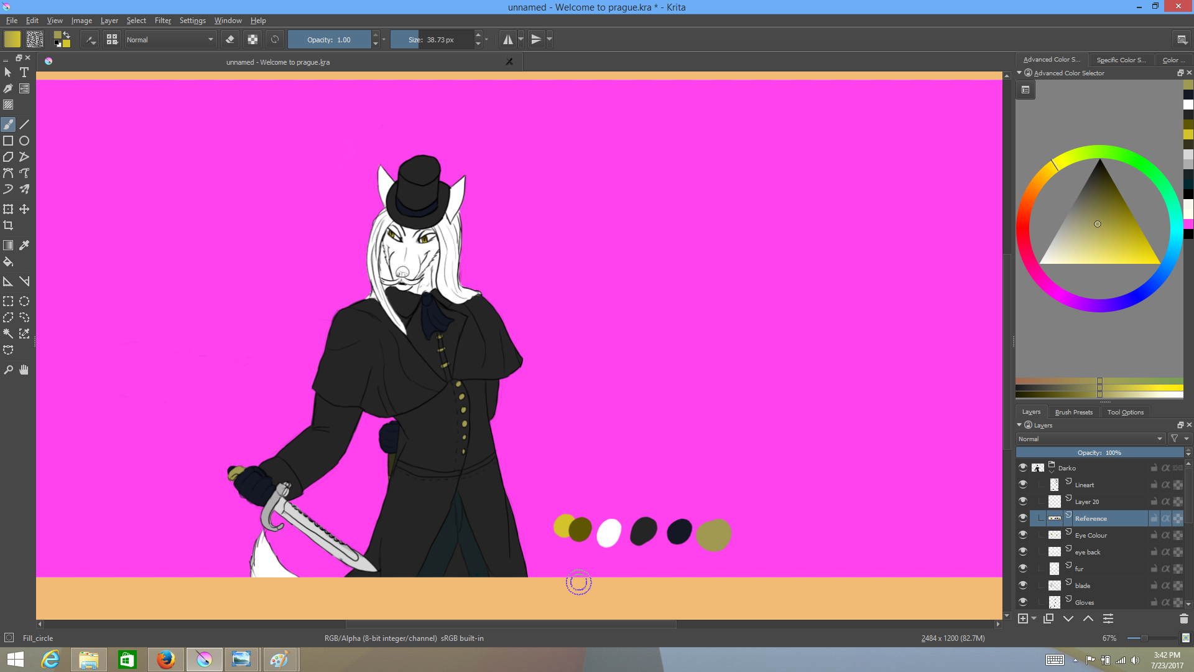Open brush blending mode Normal dropdown
The width and height of the screenshot is (1194, 672).
tap(170, 39)
